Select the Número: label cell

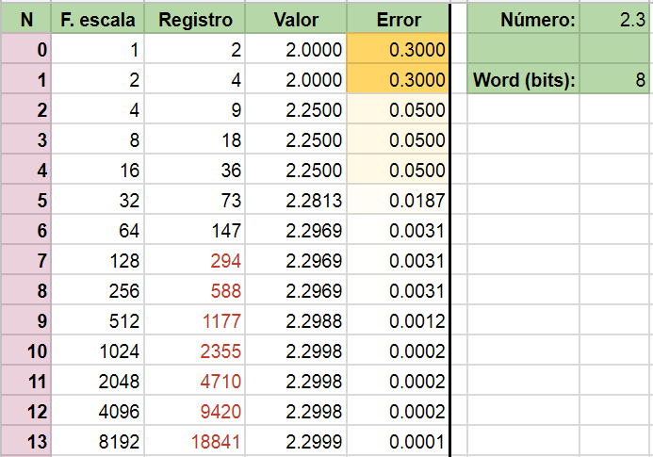point(524,19)
